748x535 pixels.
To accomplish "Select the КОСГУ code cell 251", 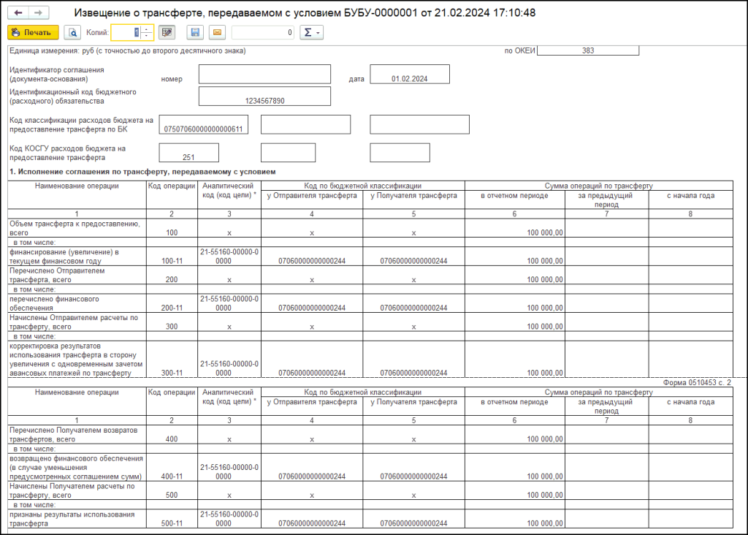I will click(188, 153).
